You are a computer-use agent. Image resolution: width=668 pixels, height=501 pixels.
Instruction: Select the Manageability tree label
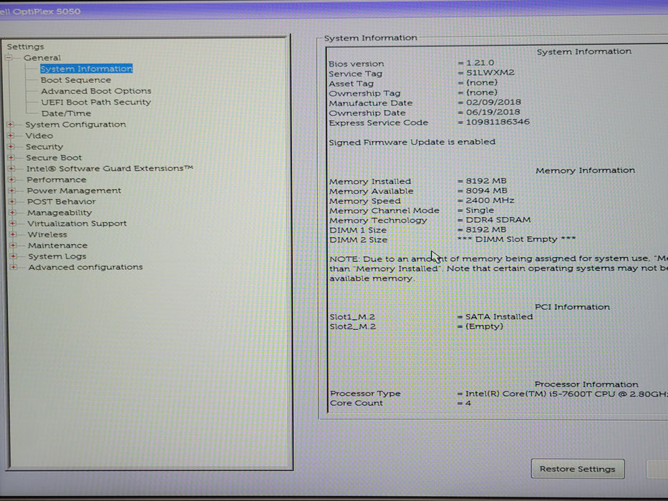coord(59,213)
